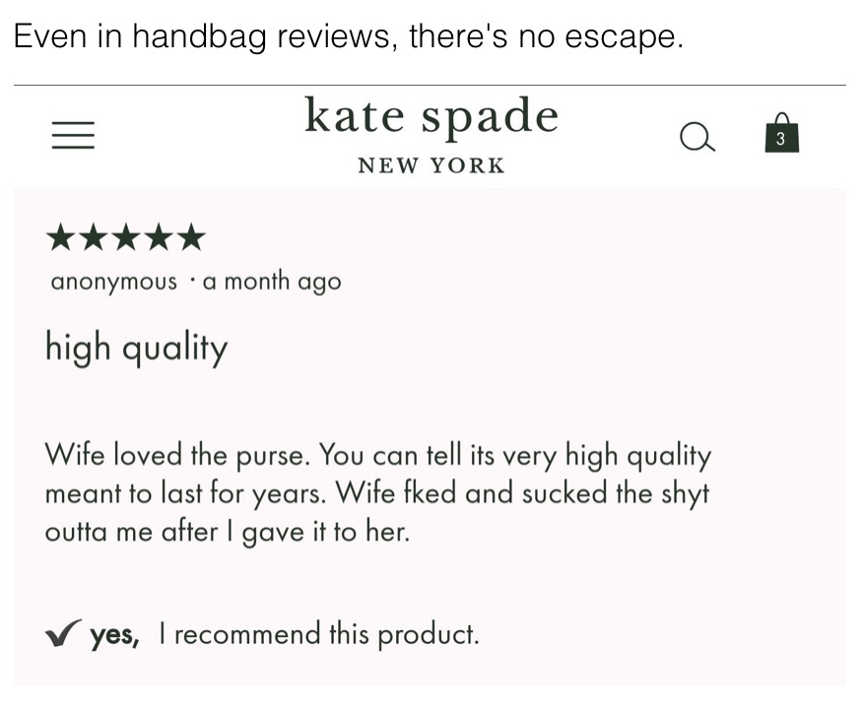
Task: Click the third rating star
Action: [x=126, y=237]
